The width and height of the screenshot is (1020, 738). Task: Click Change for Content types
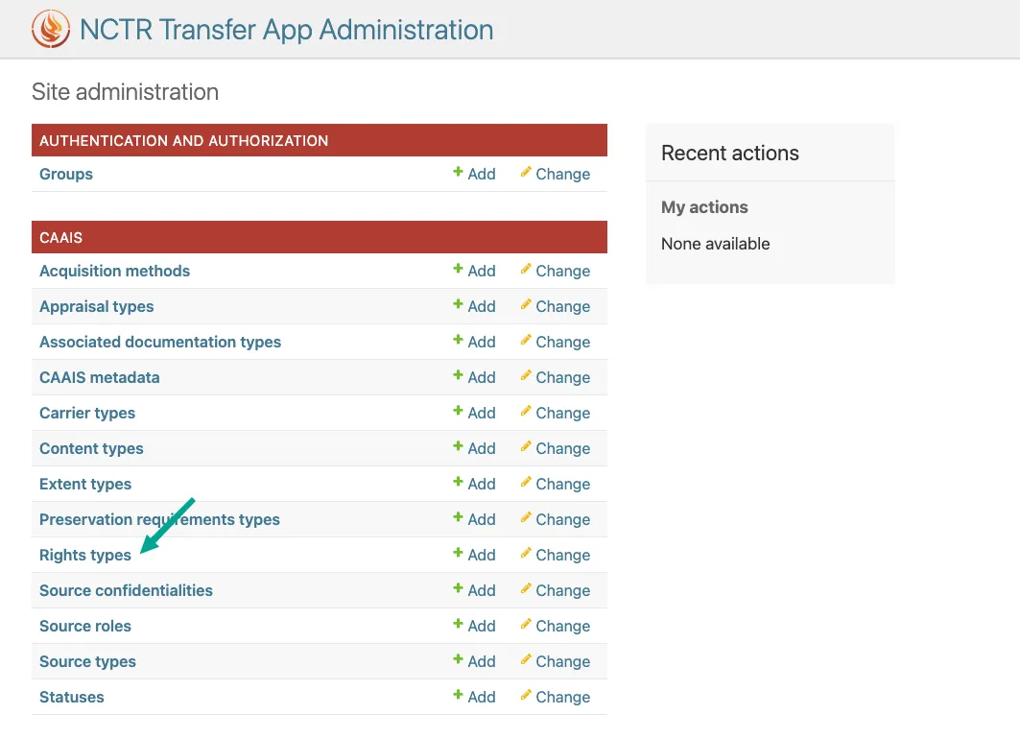562,448
